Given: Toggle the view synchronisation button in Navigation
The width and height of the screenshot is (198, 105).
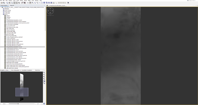Looking at the screenshot, I should pyautogui.click(x=44, y=81).
